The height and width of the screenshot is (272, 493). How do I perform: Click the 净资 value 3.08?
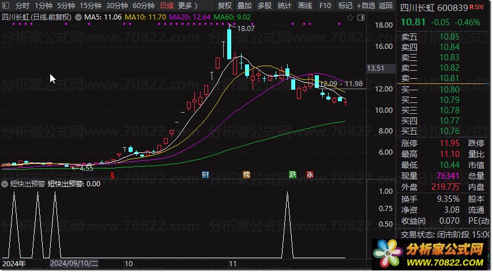tap(451, 210)
